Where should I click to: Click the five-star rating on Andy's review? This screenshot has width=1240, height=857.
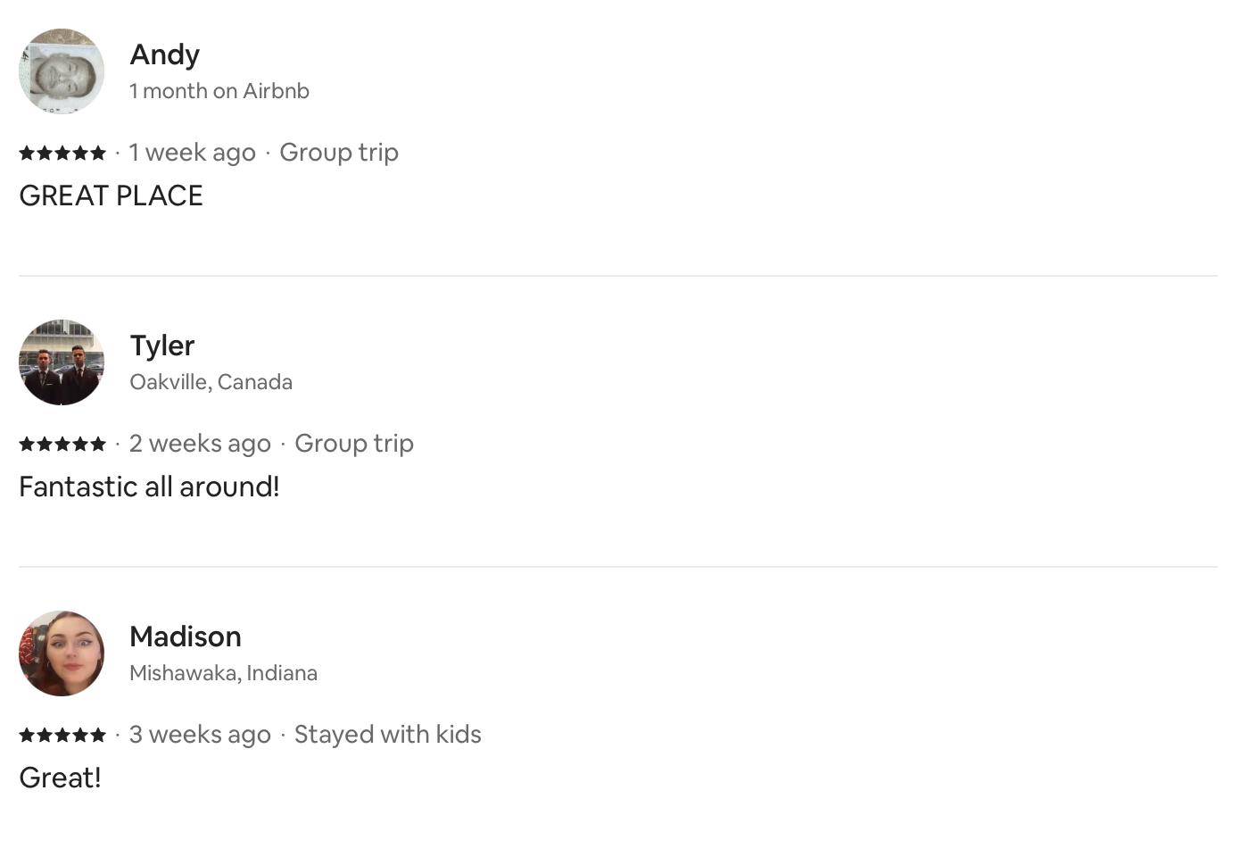tap(62, 153)
